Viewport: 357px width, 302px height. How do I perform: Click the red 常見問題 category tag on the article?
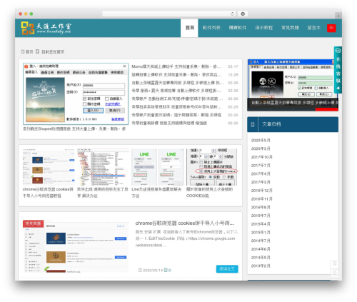coord(34,223)
